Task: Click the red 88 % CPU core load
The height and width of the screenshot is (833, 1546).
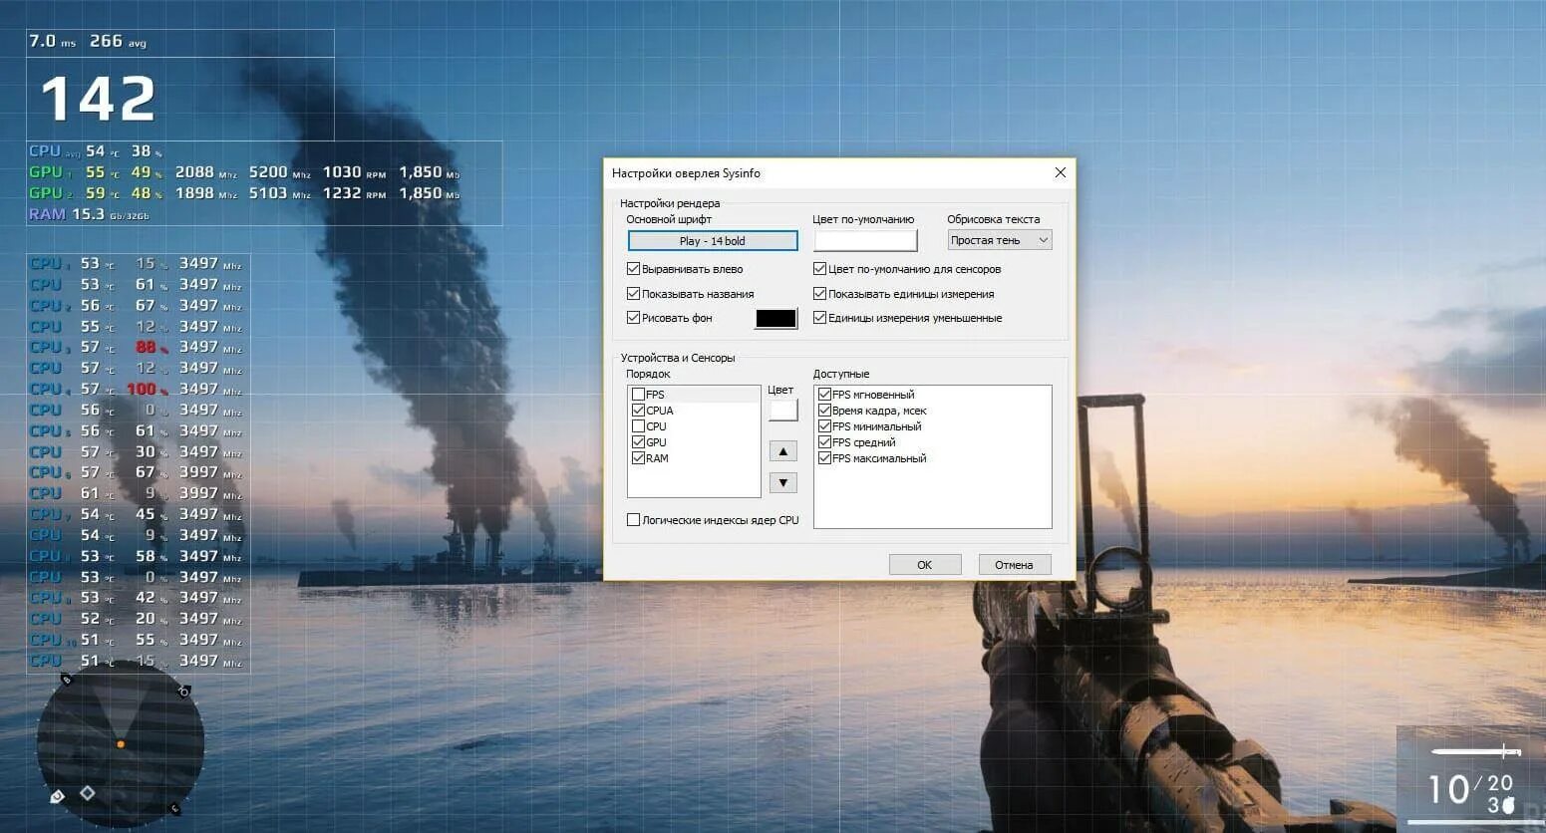Action: 152,348
